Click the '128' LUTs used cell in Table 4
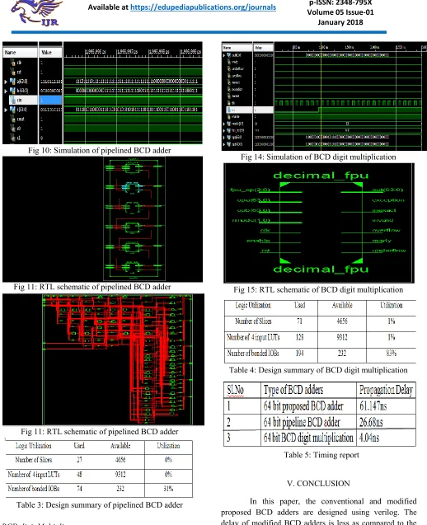The width and height of the screenshot is (427, 525). pos(299,337)
